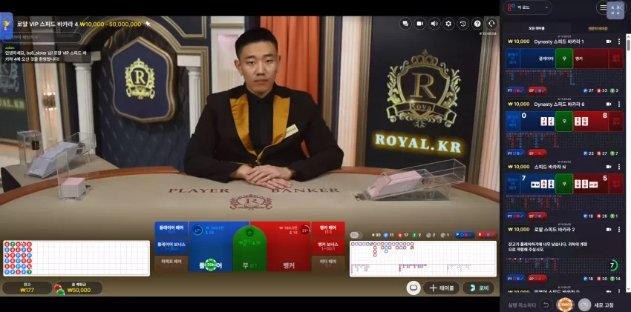Open video preview for Dynasty 스피드 바카라 6
The width and height of the screenshot is (631, 312).
[609, 104]
